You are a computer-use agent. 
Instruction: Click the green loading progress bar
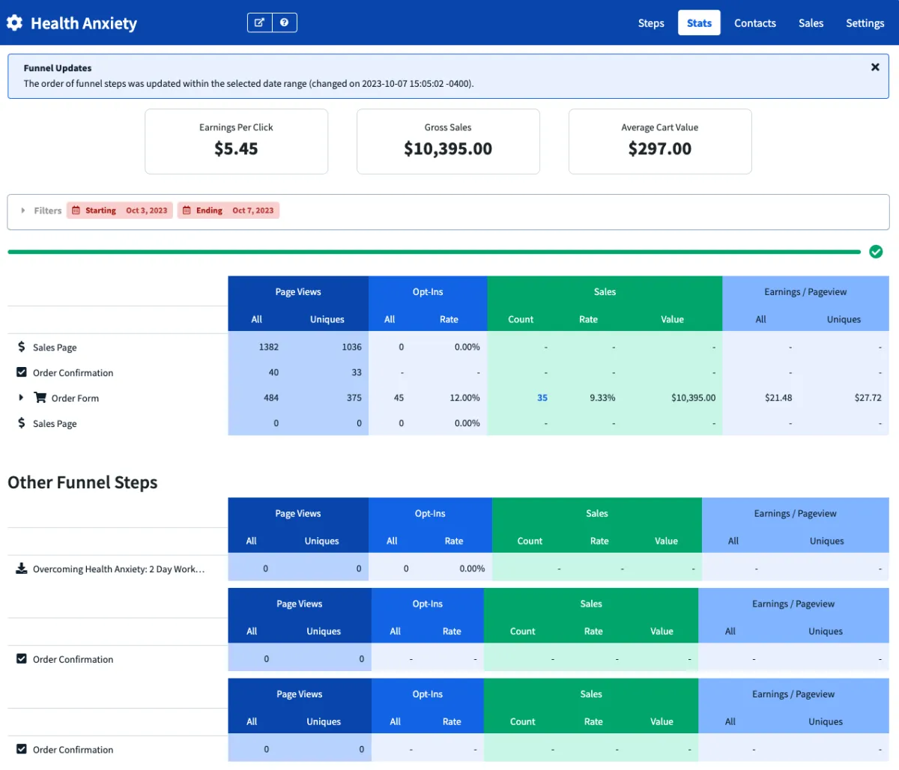pos(434,252)
